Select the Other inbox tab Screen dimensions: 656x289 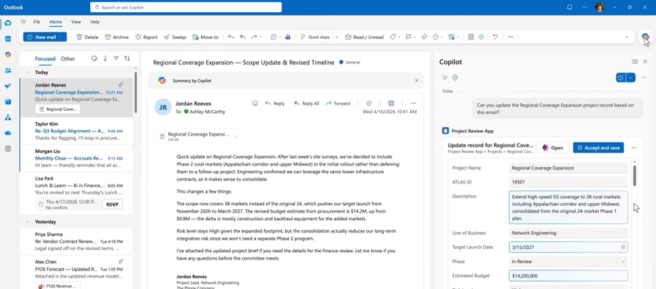(68, 59)
